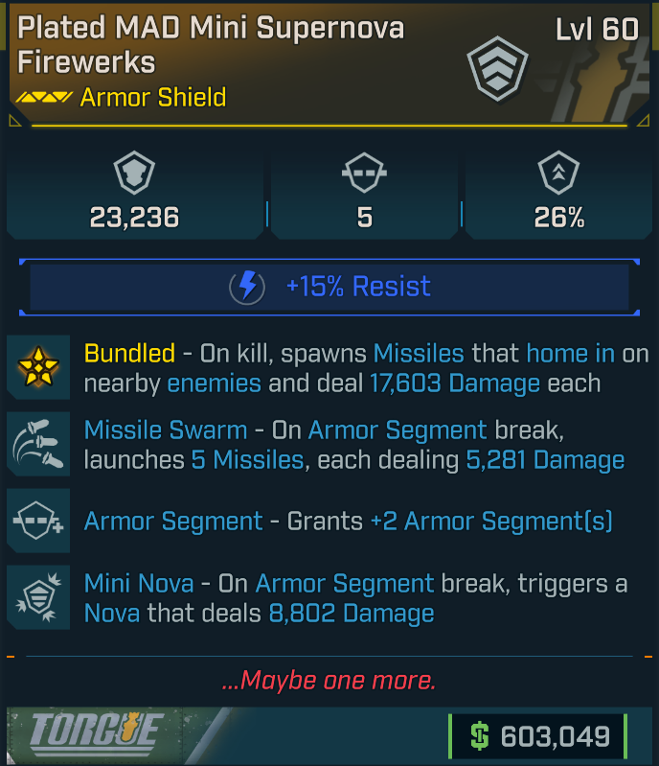The height and width of the screenshot is (766, 659).
Task: Click the recharge rate icon above 26%
Action: [x=558, y=173]
